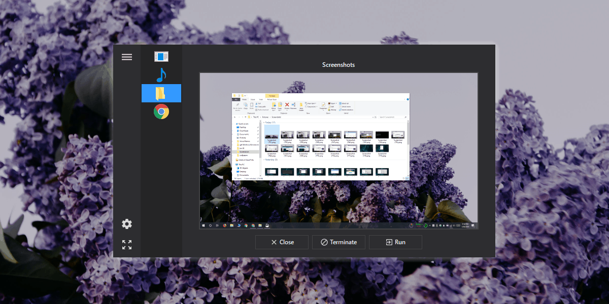Select the blue music note app icon
The image size is (609, 304).
[161, 75]
